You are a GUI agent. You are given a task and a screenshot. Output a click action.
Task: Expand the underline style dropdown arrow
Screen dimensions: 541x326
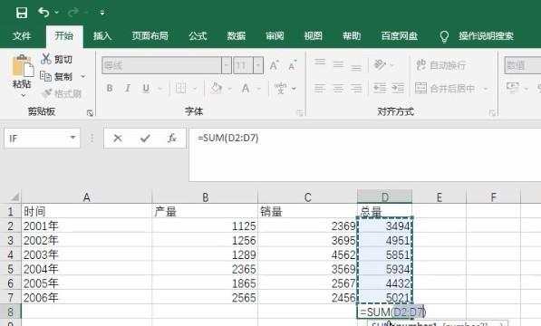point(160,89)
